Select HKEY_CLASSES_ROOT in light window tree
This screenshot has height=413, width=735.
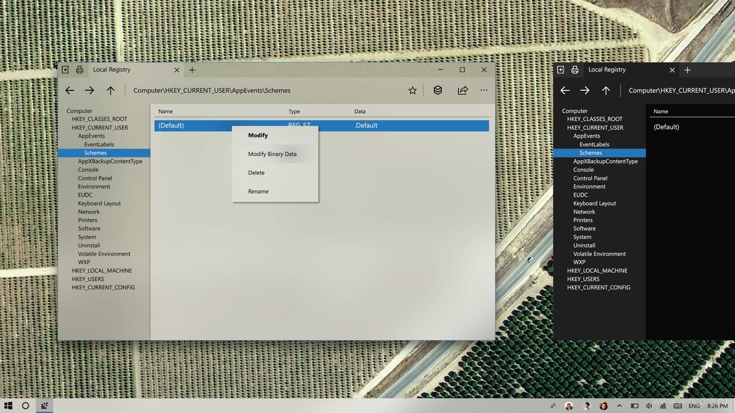(99, 119)
